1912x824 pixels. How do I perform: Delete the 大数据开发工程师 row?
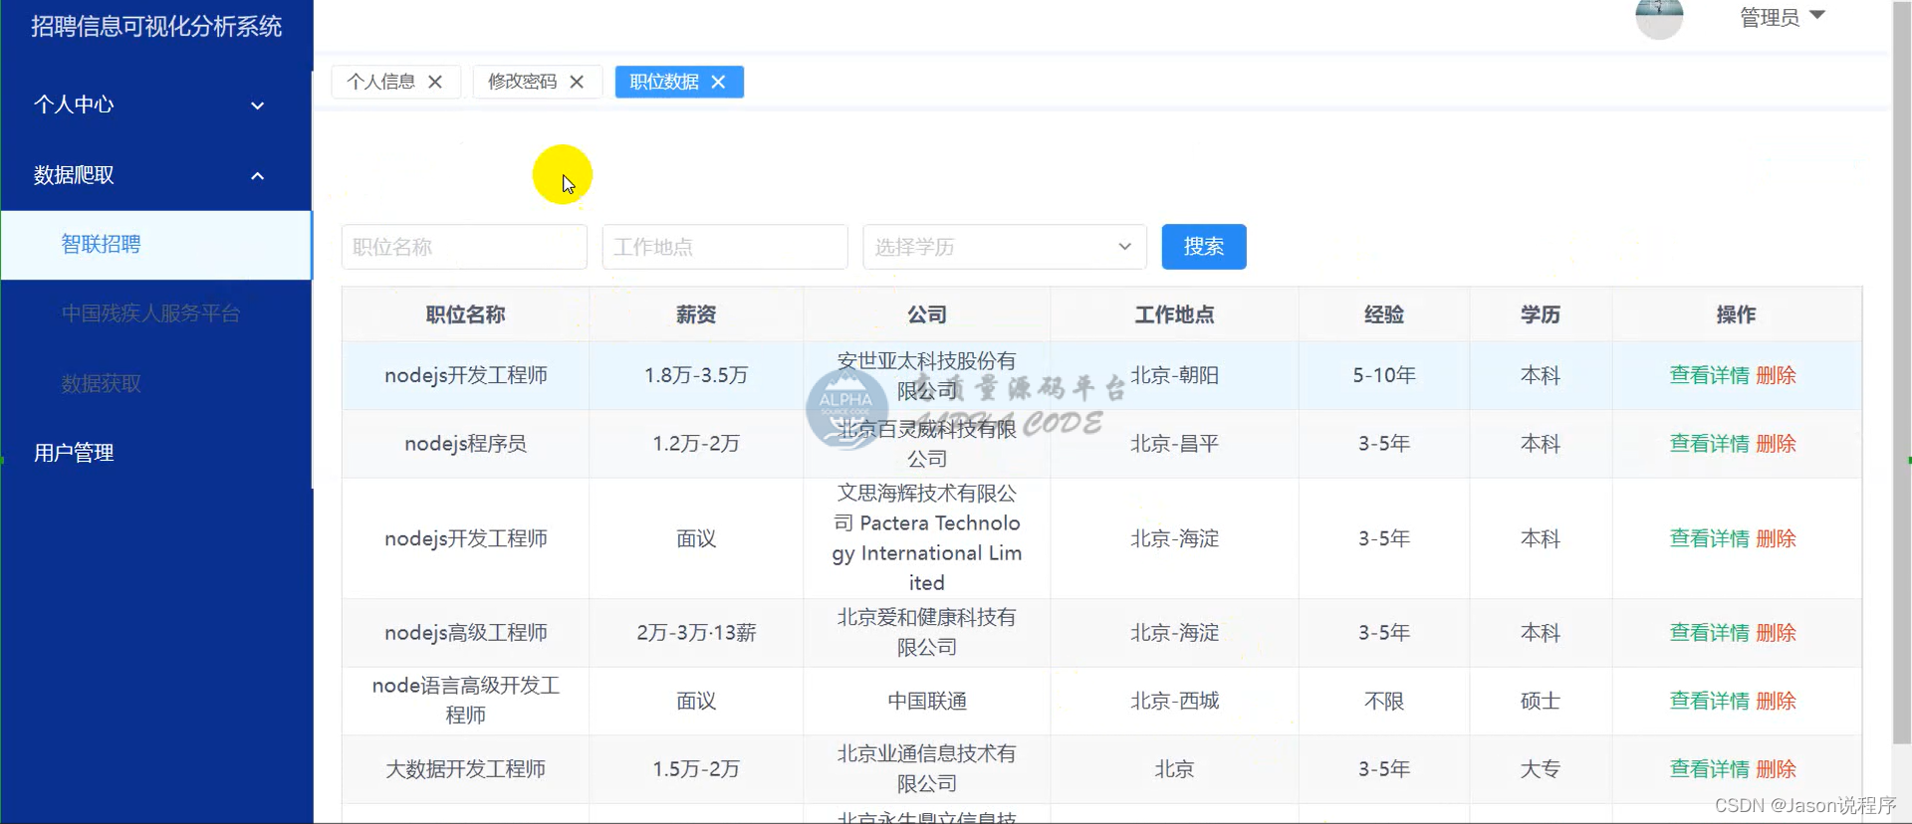tap(1776, 769)
